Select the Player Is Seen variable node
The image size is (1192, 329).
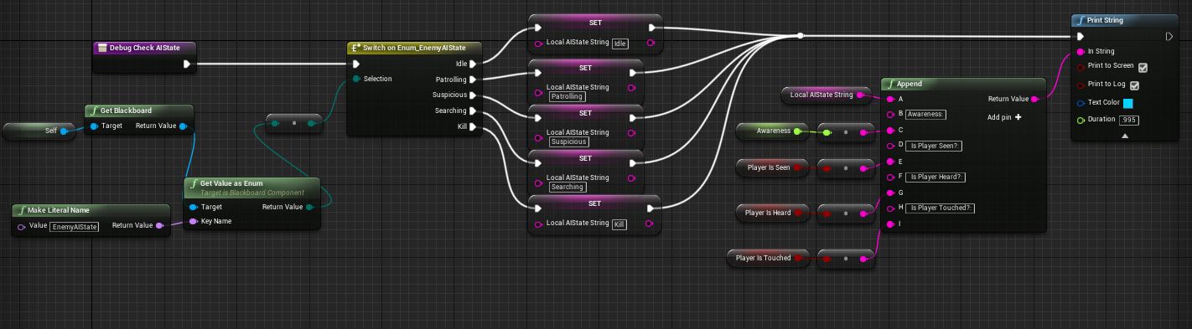click(x=773, y=167)
